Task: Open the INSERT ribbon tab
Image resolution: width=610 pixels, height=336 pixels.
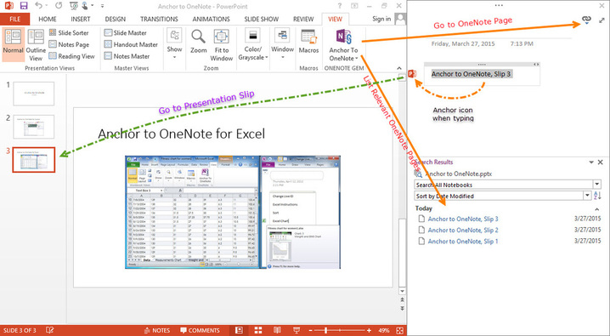Action: tap(81, 19)
